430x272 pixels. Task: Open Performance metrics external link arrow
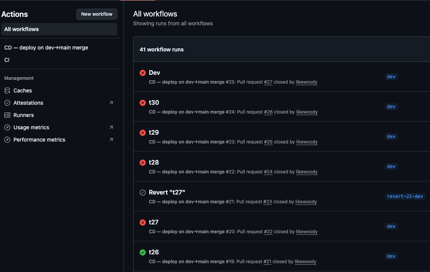coord(111,140)
